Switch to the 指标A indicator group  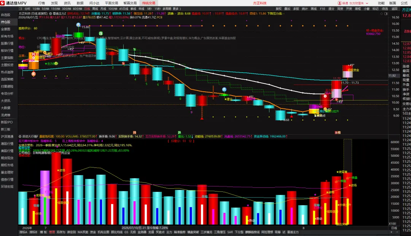point(23,232)
